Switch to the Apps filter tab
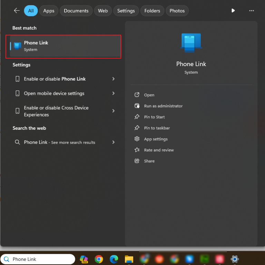The image size is (265, 265). pos(49,11)
